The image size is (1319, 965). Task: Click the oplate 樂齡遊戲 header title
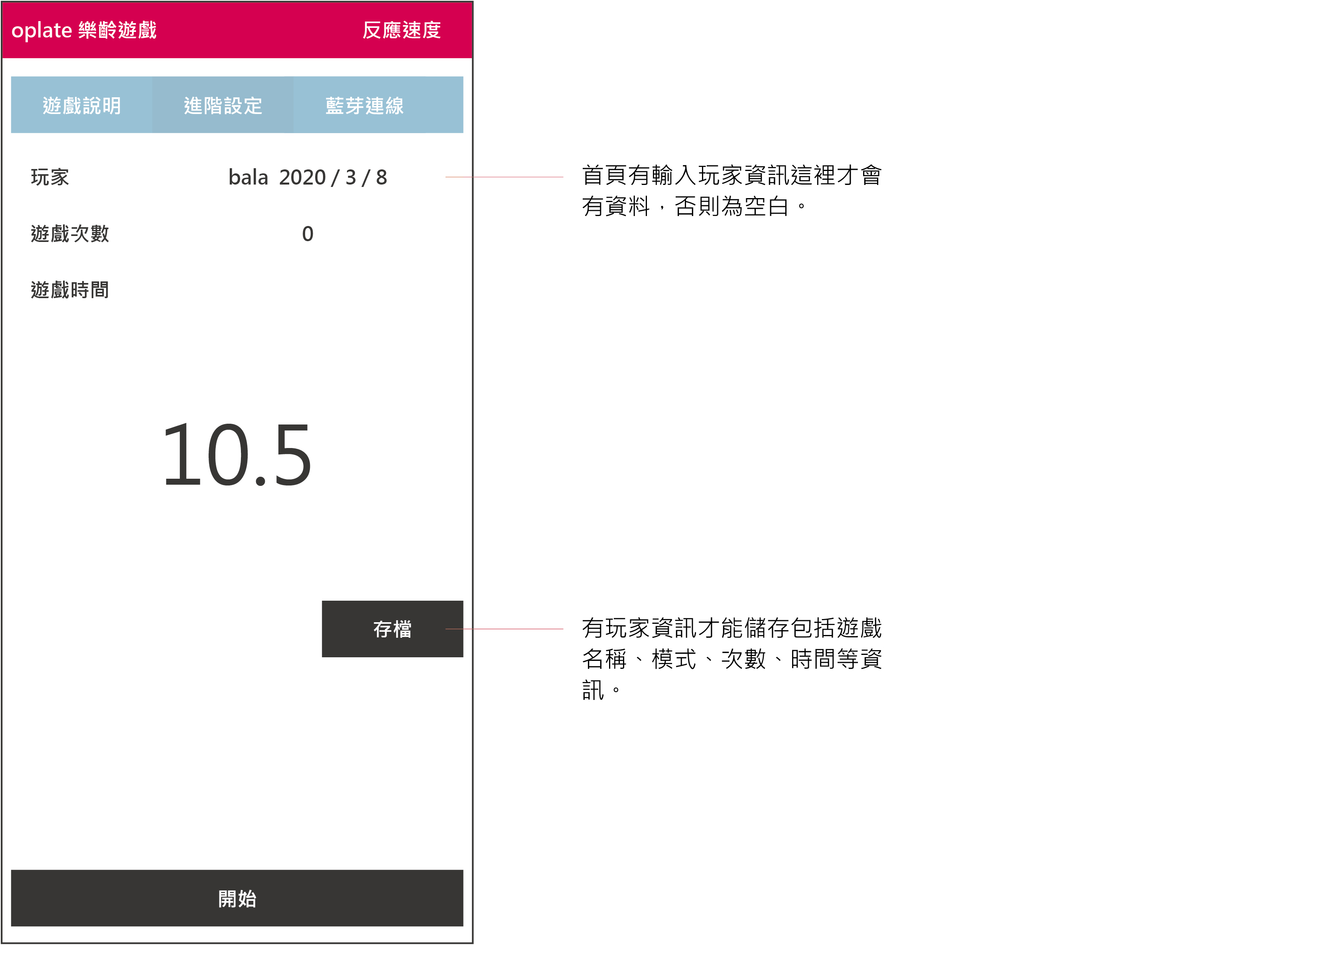point(84,30)
